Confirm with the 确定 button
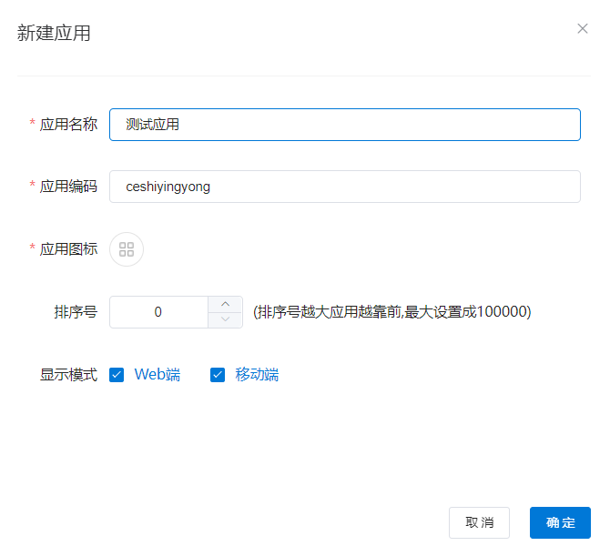The image size is (610, 556). (560, 522)
